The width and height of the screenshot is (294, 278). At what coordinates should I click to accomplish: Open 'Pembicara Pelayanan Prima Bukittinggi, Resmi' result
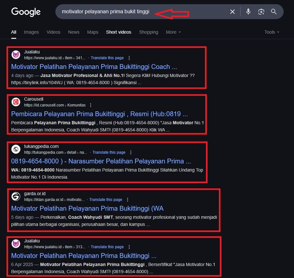coord(99,114)
